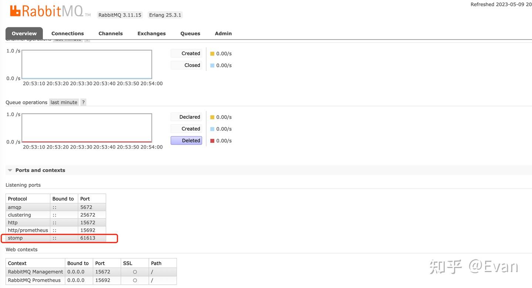Open the Channel operations help question mark

pyautogui.click(x=87, y=38)
